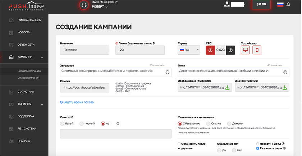
Task: Select Да for Объявление 18+
Action: pyautogui.click(x=219, y=150)
